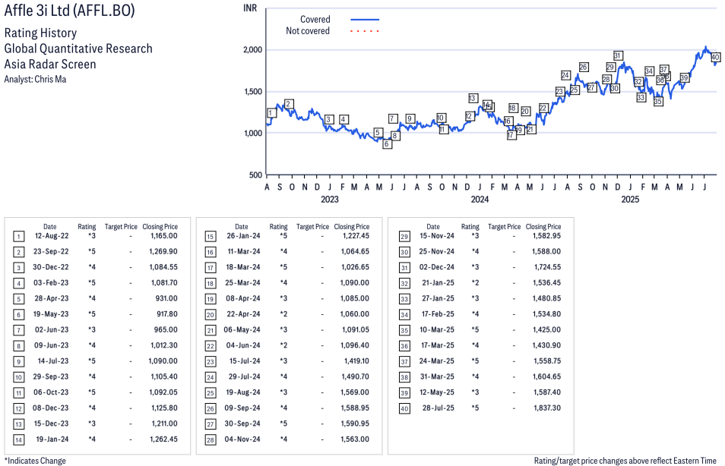Viewport: 725px width, 466px height.
Task: Click closing price 1,211.00
Action: coord(165,424)
